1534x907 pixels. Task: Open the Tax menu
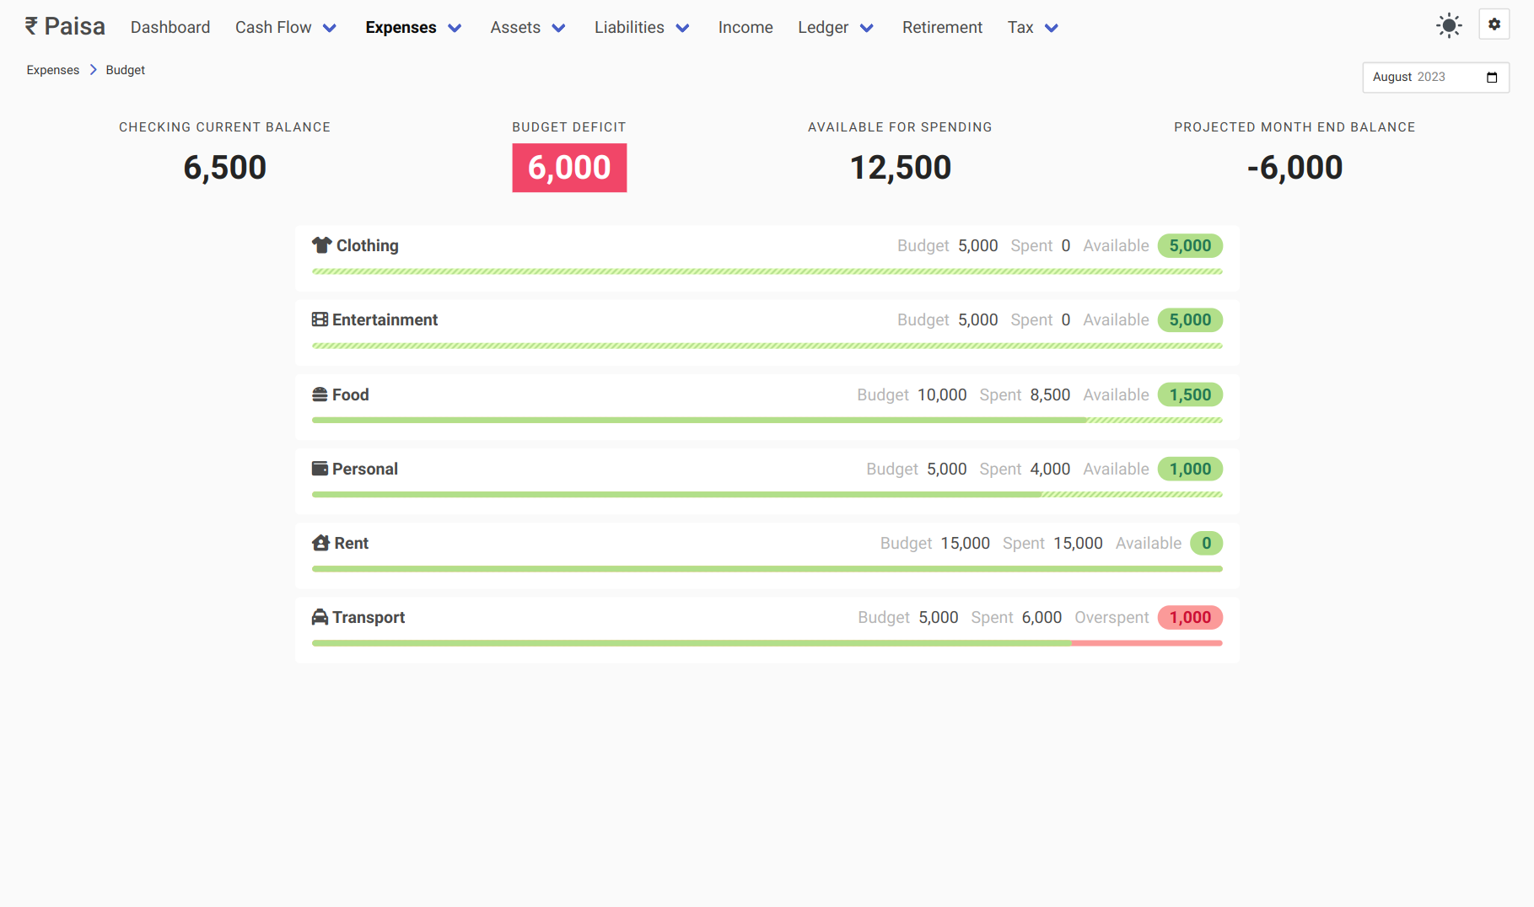click(x=1020, y=27)
